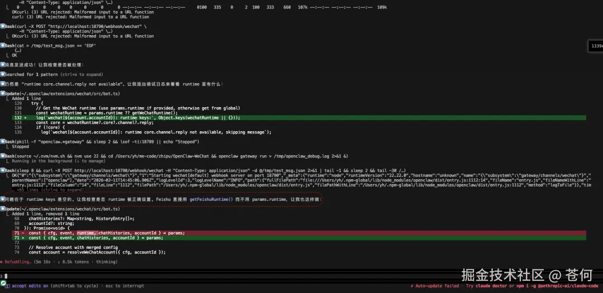Click line 74 'const account = resolveWeChatAccount'

(97, 252)
